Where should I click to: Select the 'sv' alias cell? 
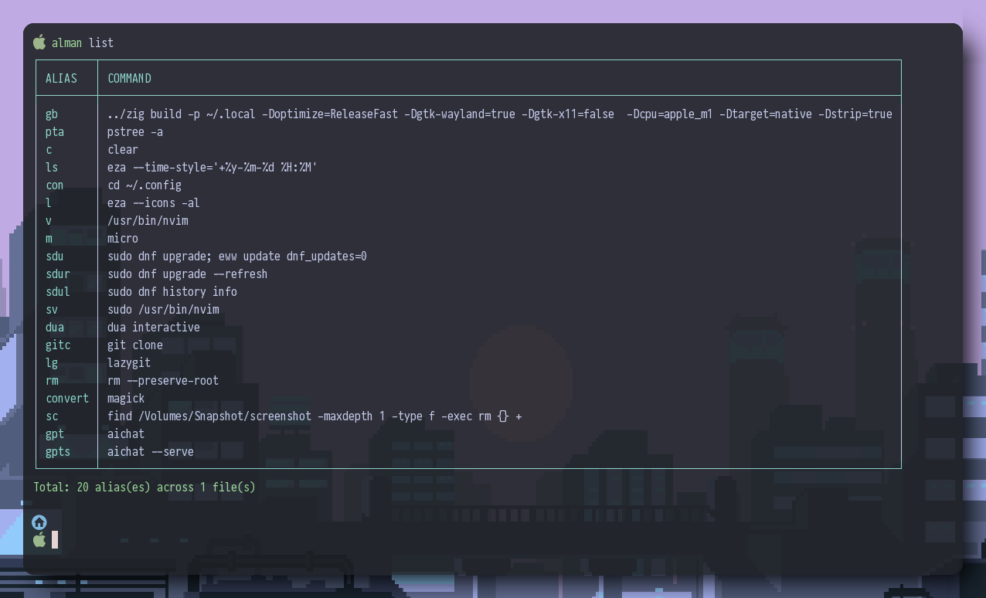point(52,310)
